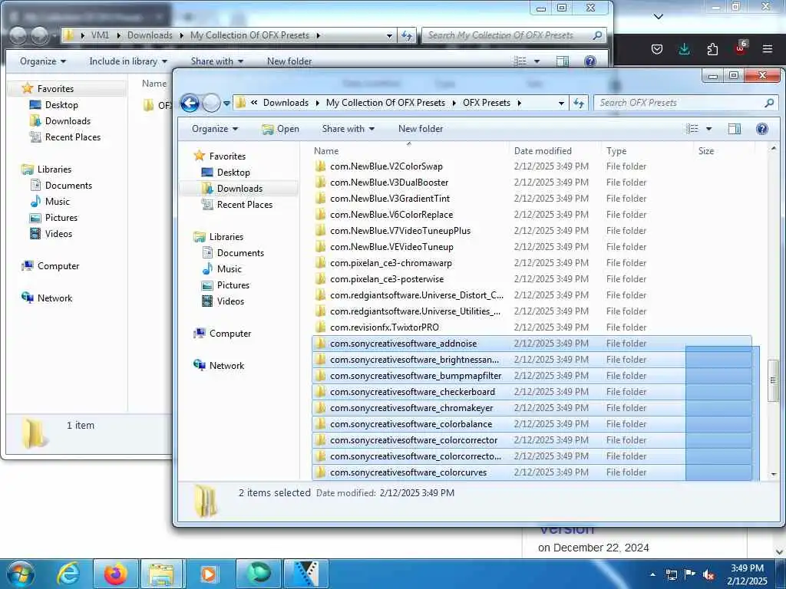The width and height of the screenshot is (786, 589).
Task: Sort by Type column header
Action: pos(616,151)
